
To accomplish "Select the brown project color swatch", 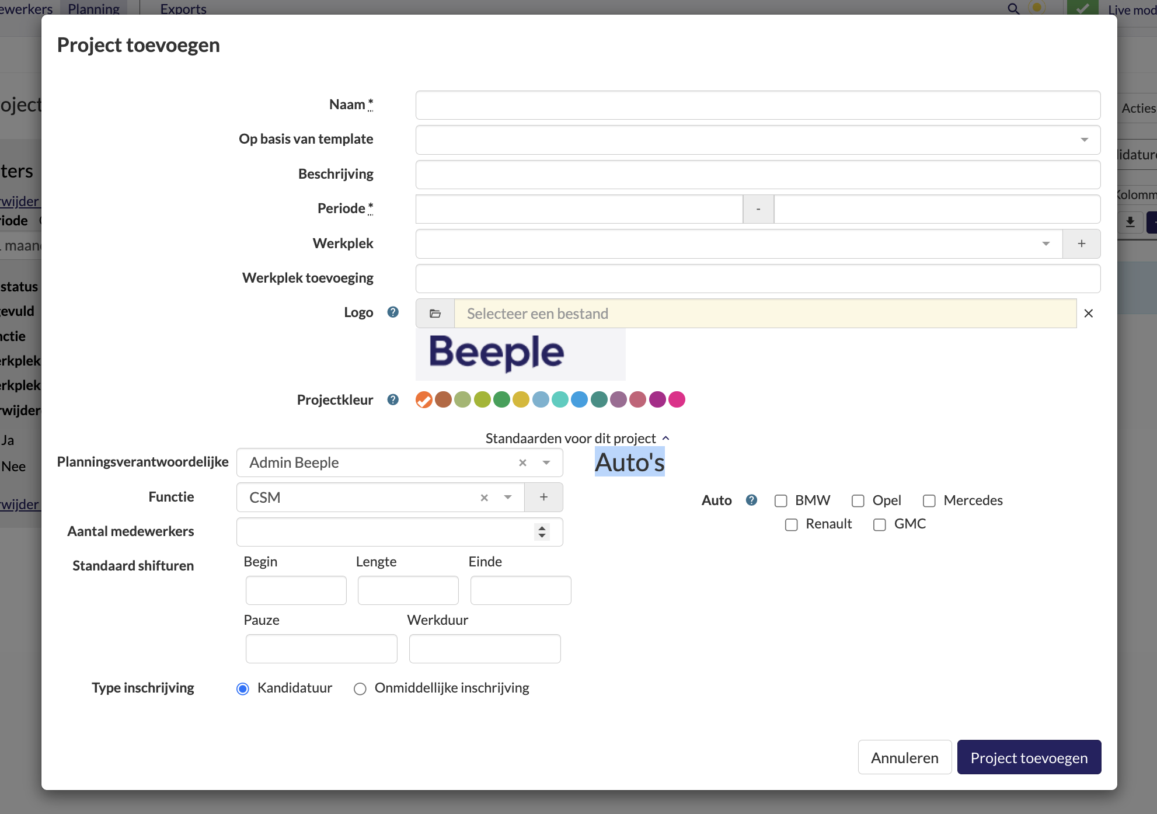I will (x=443, y=399).
